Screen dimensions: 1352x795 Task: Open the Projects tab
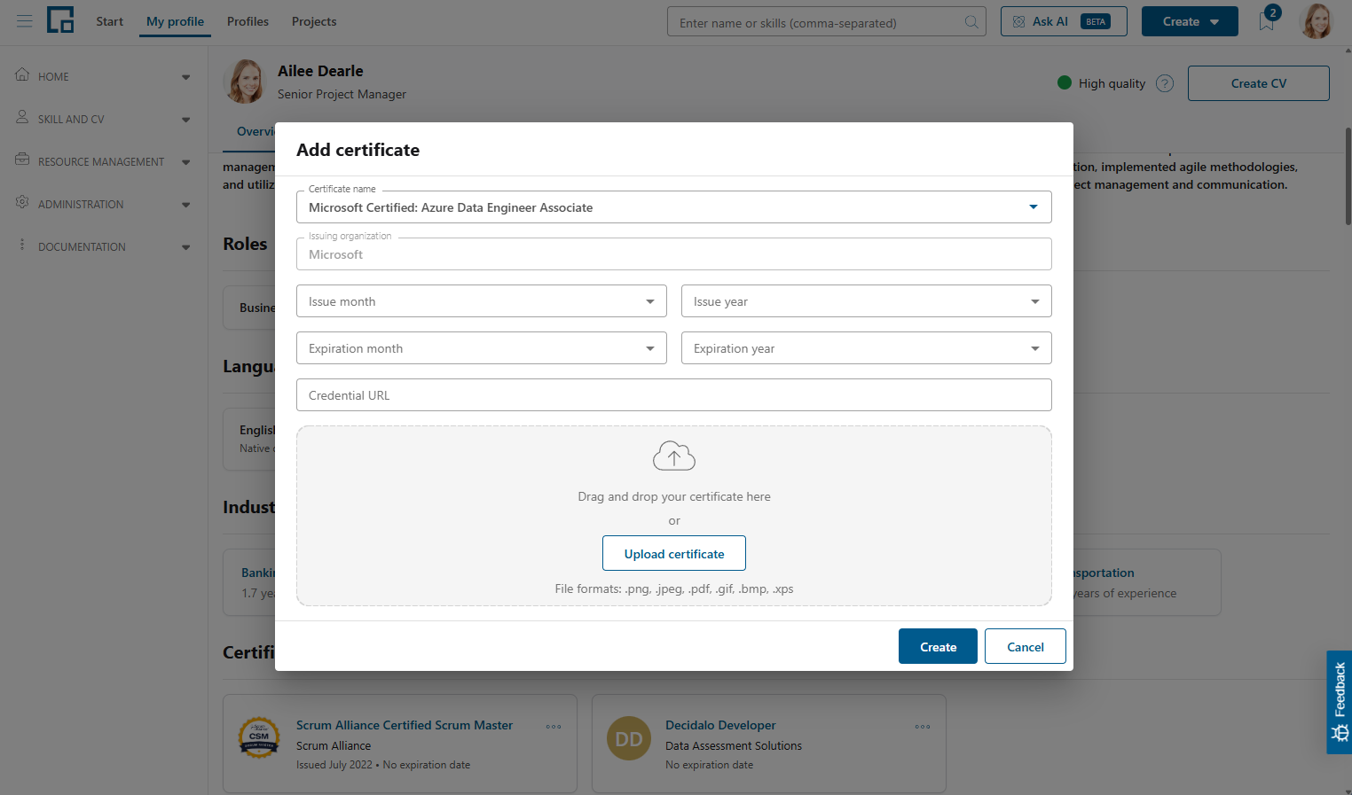314,21
